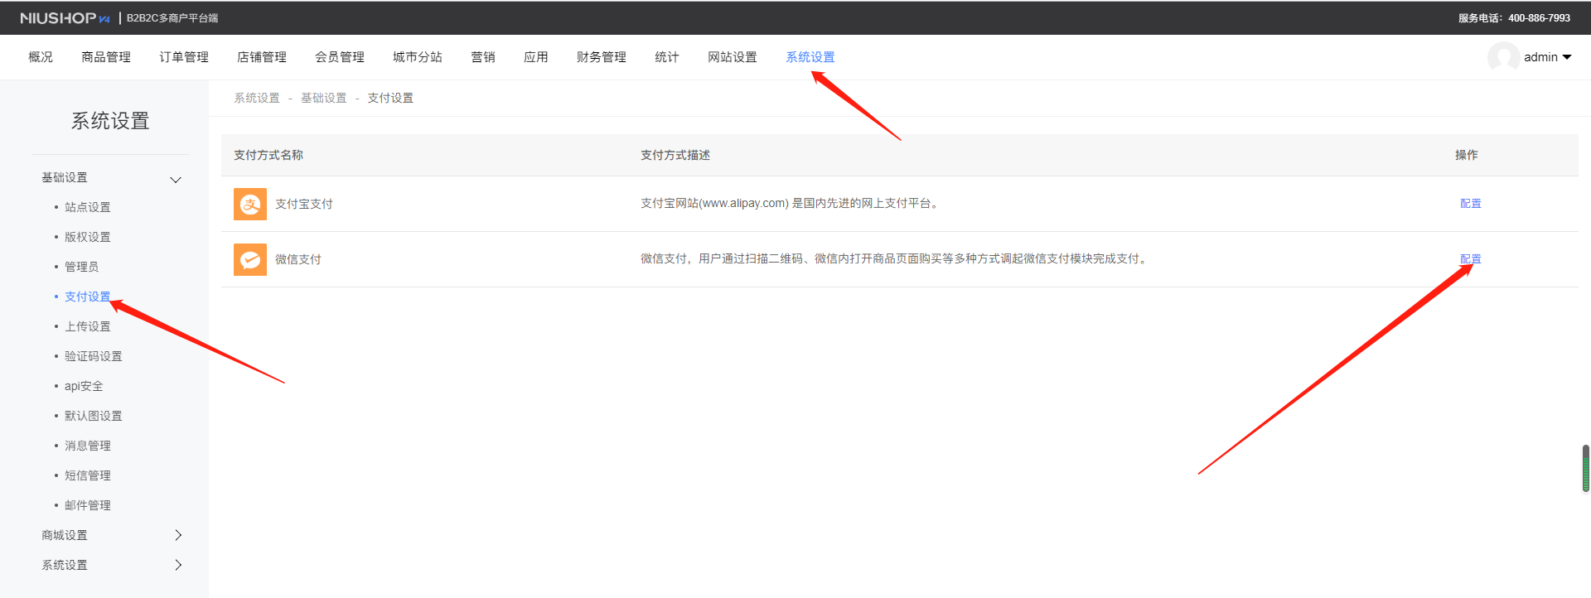This screenshot has height=598, width=1591.
Task: Click the 支付方式描述 column header
Action: (x=675, y=155)
